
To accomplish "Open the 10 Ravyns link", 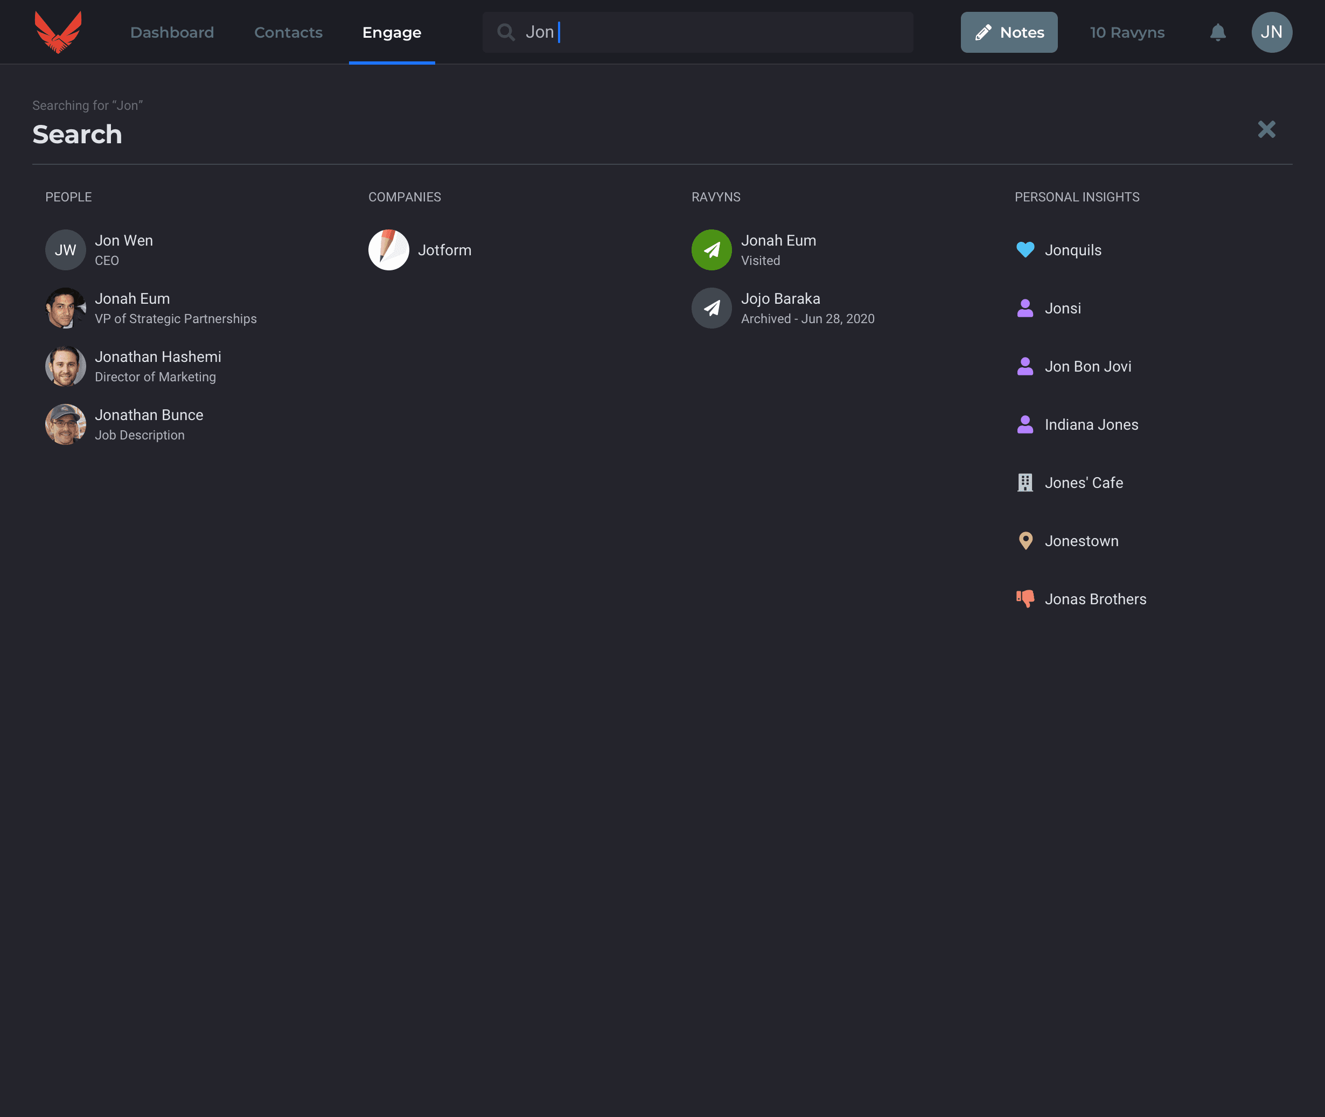I will point(1127,32).
